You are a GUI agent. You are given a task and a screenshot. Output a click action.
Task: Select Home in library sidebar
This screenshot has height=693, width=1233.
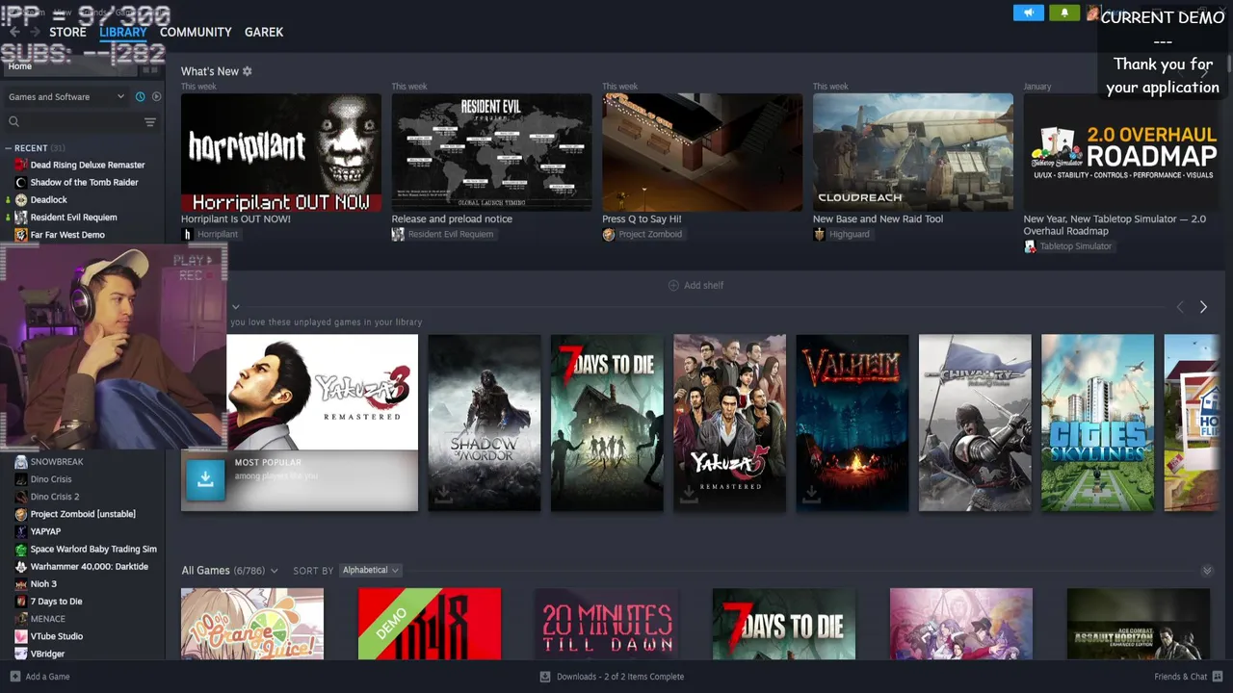click(20, 66)
